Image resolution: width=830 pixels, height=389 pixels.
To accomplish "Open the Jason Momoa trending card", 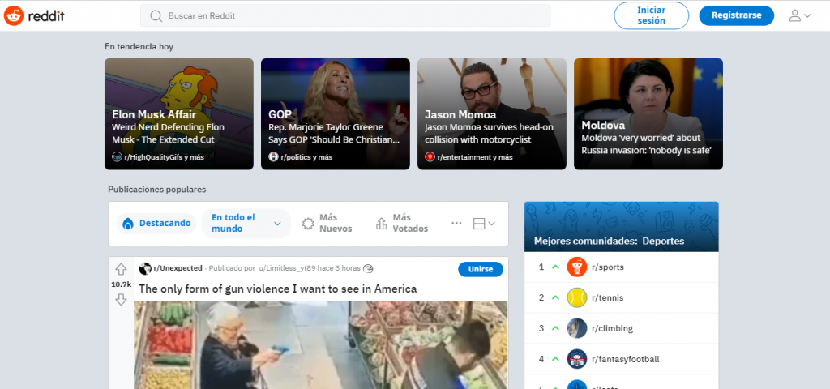I will pyautogui.click(x=492, y=113).
